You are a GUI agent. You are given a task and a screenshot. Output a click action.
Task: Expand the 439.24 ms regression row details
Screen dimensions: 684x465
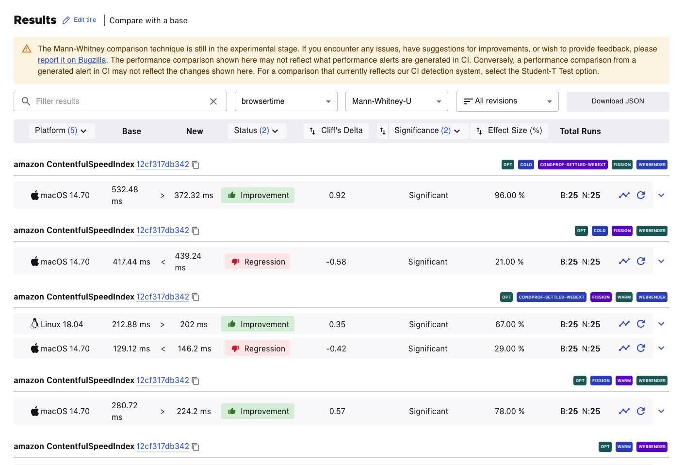(x=661, y=261)
